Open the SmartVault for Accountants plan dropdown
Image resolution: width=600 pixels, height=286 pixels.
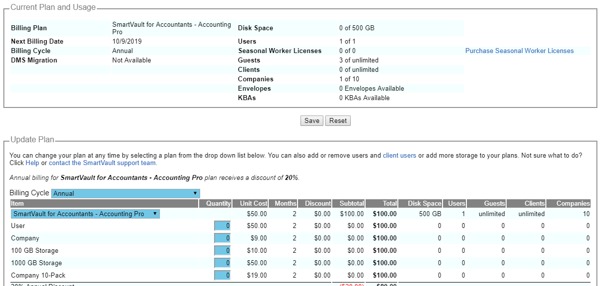coord(85,214)
